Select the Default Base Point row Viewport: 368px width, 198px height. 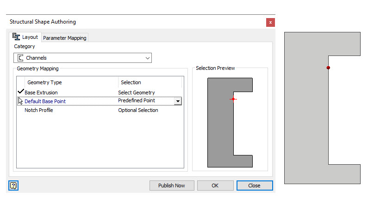pos(99,101)
